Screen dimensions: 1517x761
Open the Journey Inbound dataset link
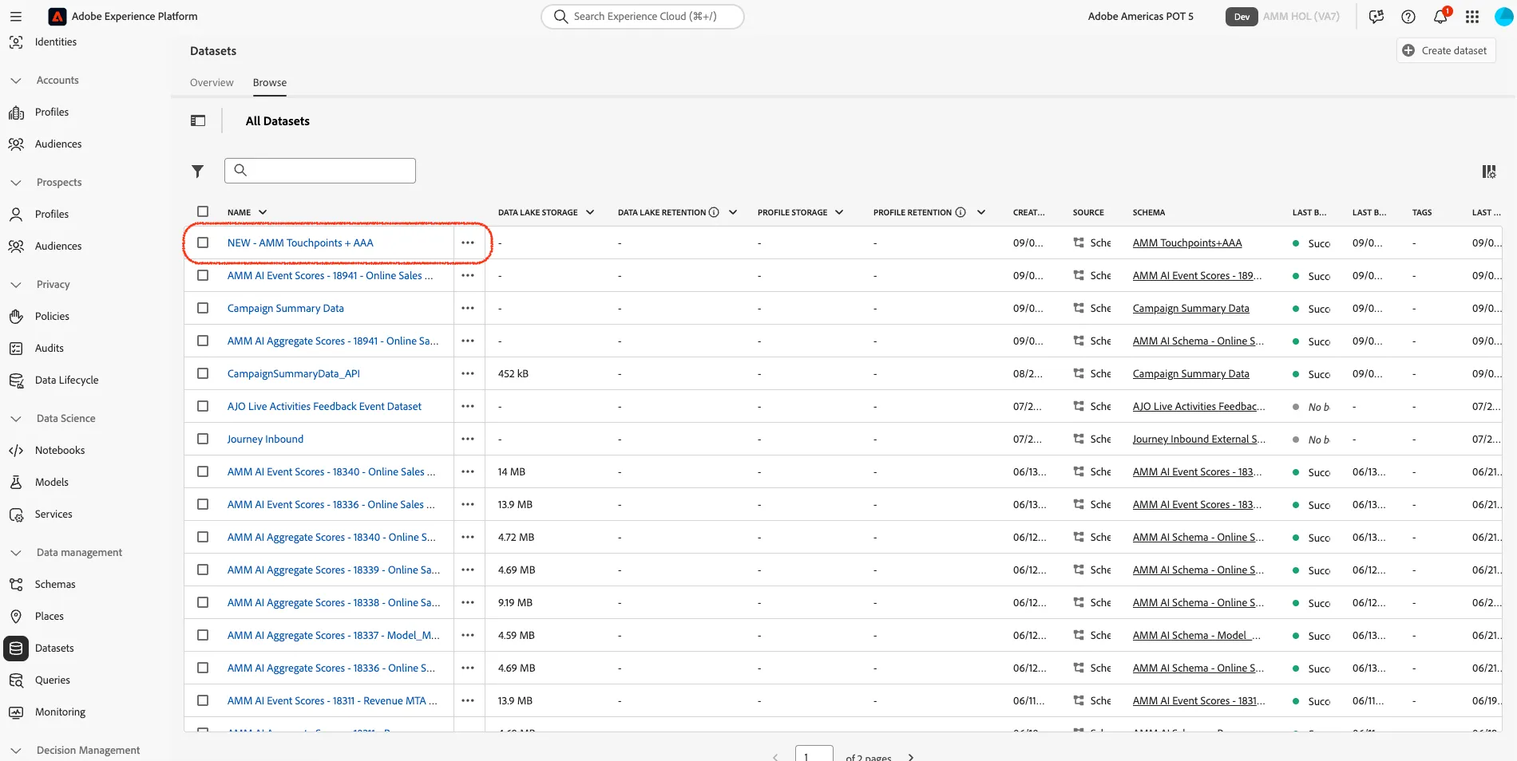265,439
